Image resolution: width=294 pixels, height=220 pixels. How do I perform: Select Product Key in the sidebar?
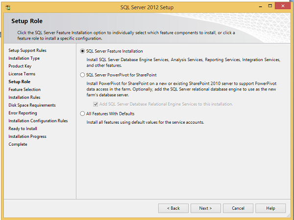pos(20,66)
